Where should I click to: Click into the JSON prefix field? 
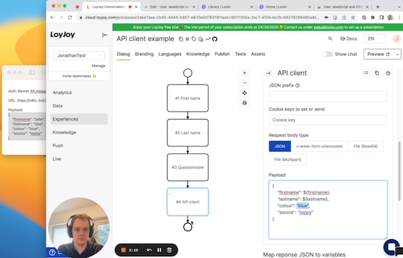pos(328,96)
